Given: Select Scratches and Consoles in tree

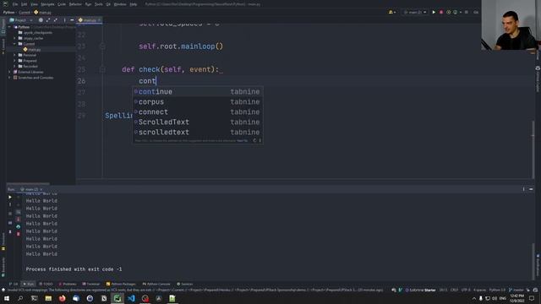Looking at the screenshot, I should pyautogui.click(x=33, y=78).
